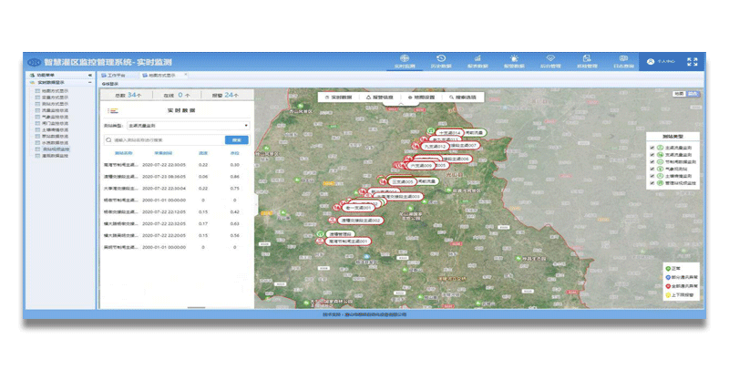Screen dimensions: 729x370
Task: Select 测站方式显示 in the sidebar tree
Action: click(55, 104)
